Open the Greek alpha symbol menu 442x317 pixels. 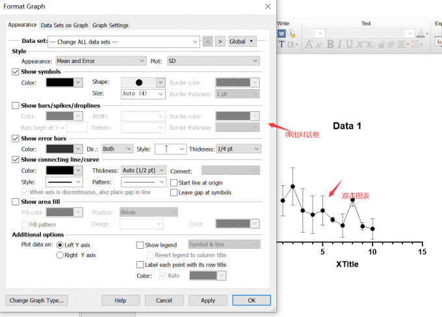click(x=292, y=44)
